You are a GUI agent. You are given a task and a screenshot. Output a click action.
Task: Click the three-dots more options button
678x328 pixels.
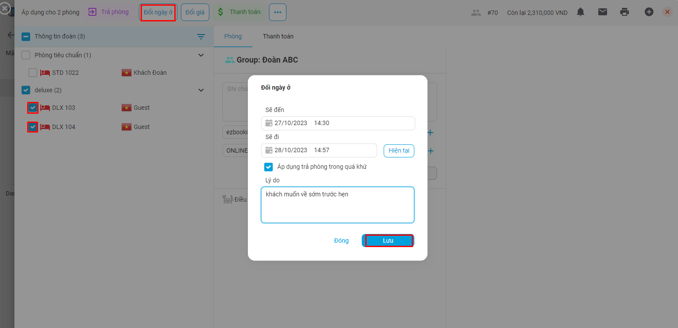pyautogui.click(x=277, y=12)
